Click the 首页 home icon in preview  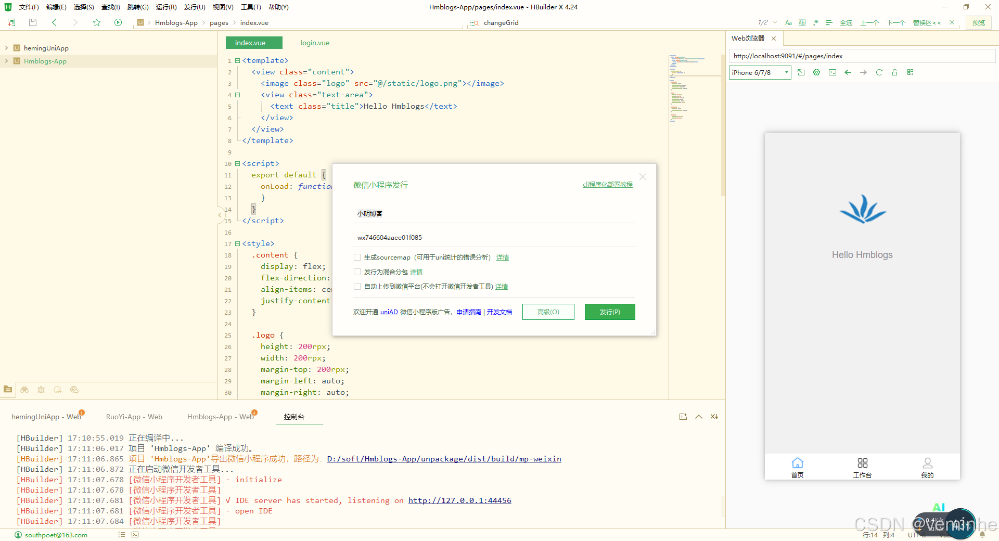[797, 462]
